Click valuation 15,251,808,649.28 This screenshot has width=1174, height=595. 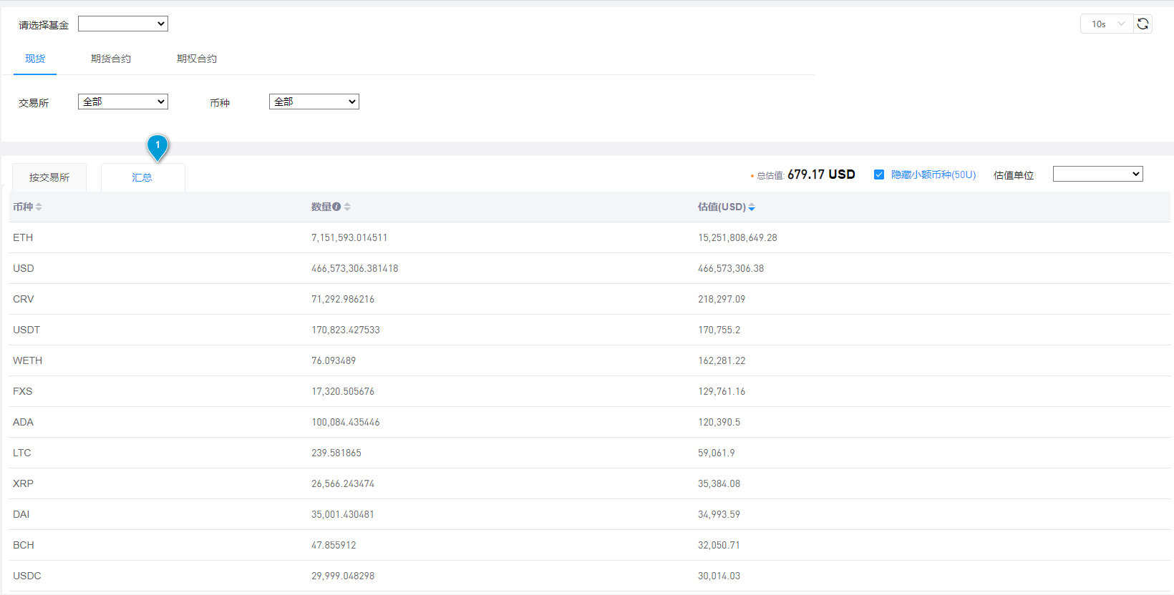coord(737,237)
